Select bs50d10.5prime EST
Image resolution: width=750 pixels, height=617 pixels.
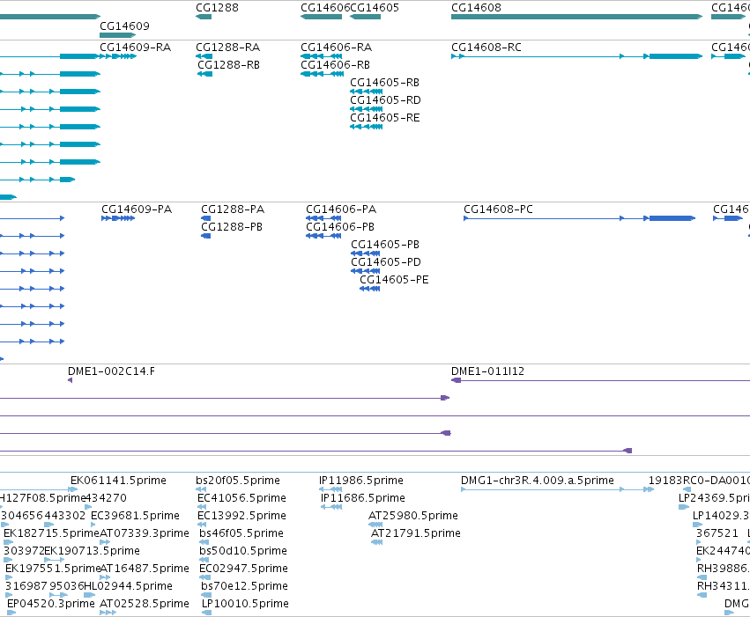pyautogui.click(x=204, y=560)
